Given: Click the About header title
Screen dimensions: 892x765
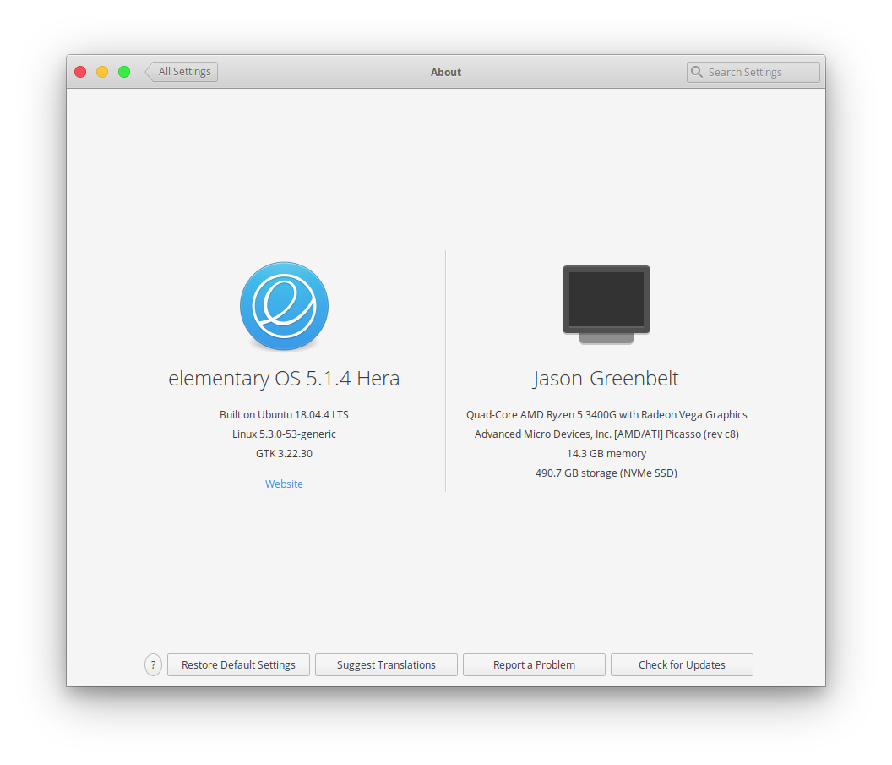Looking at the screenshot, I should (446, 72).
